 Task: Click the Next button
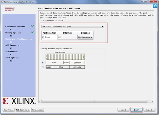click(136, 110)
